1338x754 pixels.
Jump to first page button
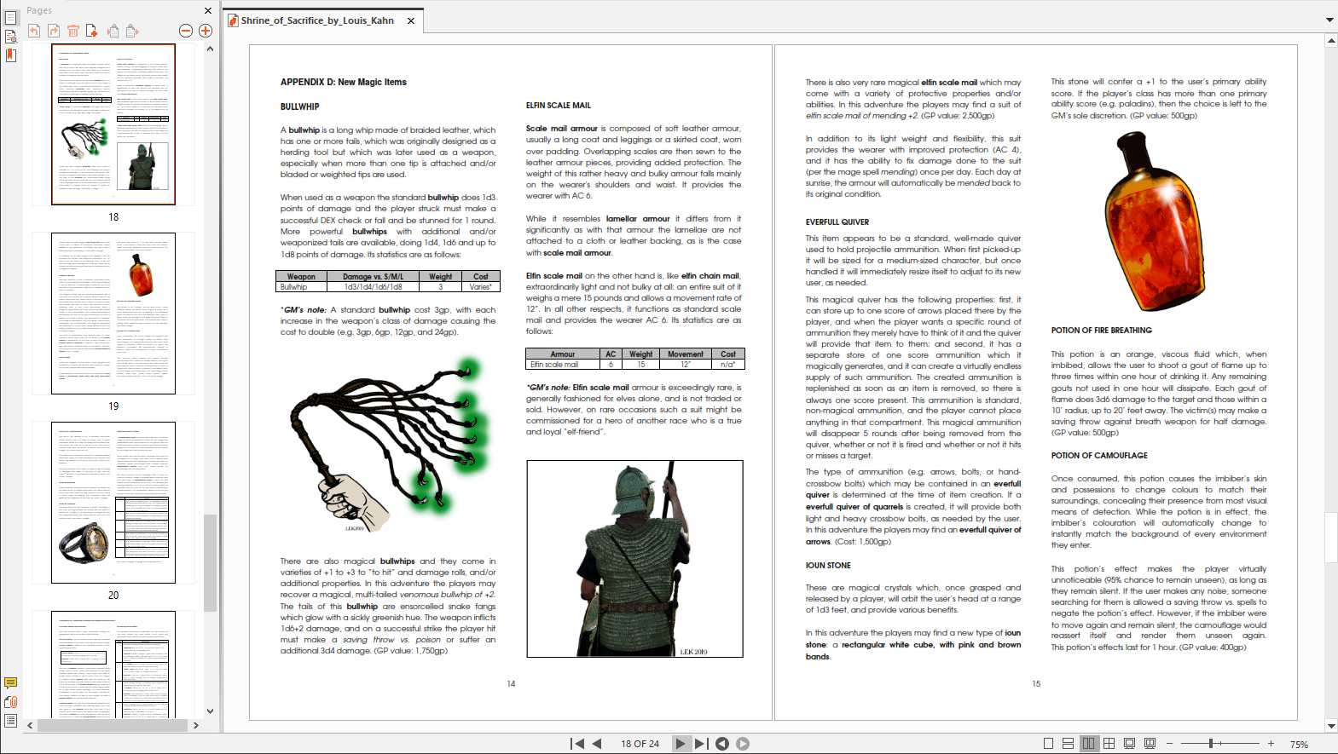point(577,744)
